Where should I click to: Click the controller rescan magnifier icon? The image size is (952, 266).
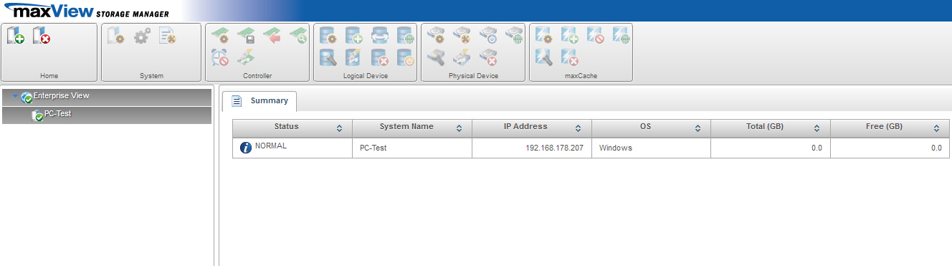tap(297, 35)
